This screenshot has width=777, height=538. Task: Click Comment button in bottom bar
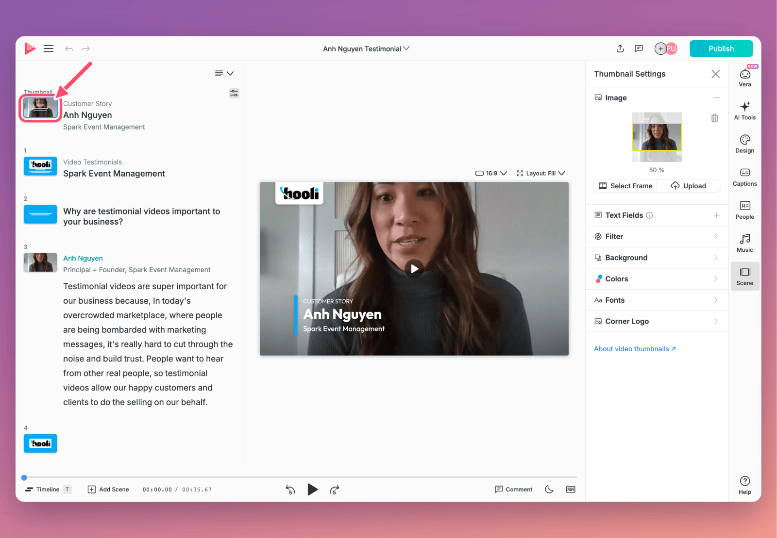(x=513, y=489)
